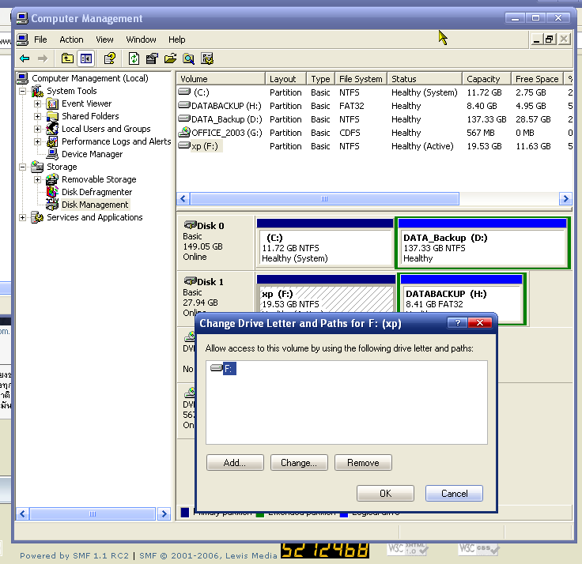Click the Change... button

click(x=299, y=463)
